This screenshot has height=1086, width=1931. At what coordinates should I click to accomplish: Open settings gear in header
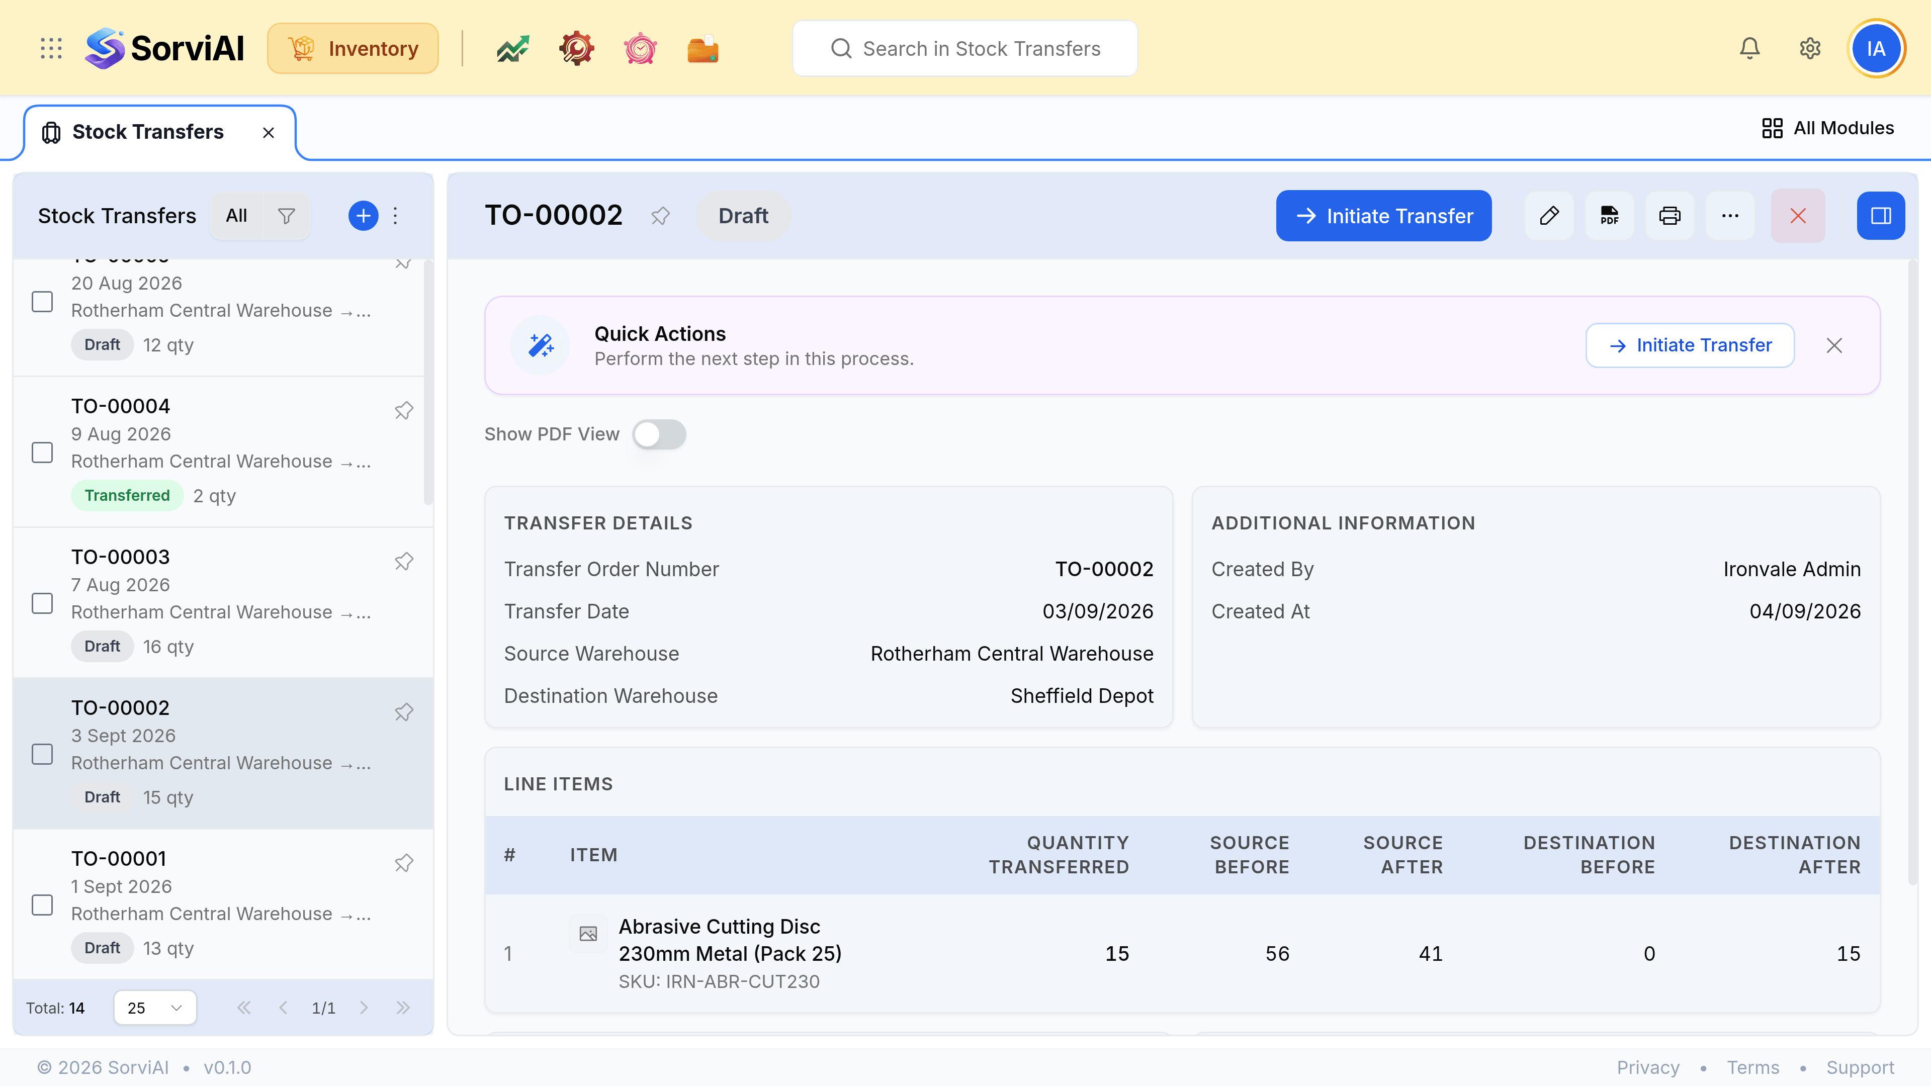(1810, 49)
